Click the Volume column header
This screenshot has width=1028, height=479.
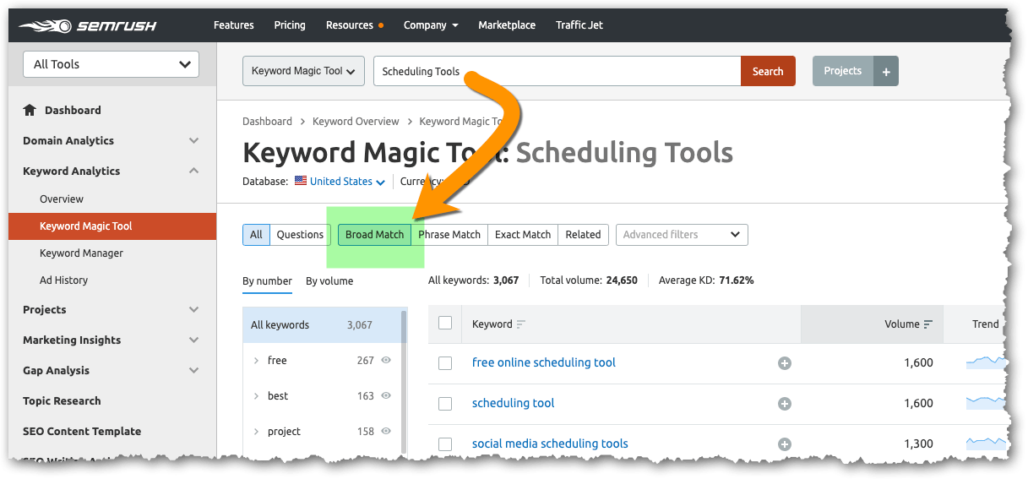(872, 324)
